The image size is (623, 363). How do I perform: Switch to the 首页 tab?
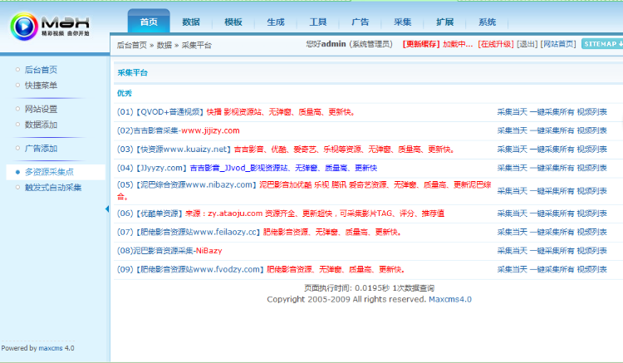tap(149, 22)
